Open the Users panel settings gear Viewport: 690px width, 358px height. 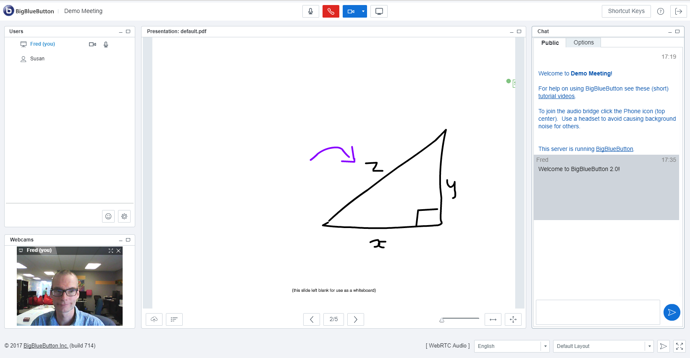124,216
